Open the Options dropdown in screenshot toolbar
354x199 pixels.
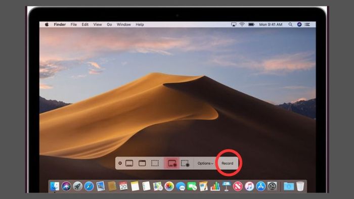(205, 163)
